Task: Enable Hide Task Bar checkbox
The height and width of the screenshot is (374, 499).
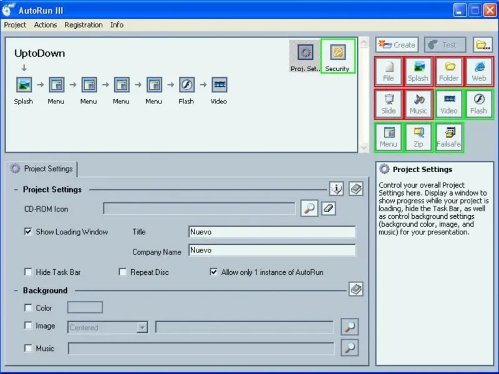Action: pos(28,272)
